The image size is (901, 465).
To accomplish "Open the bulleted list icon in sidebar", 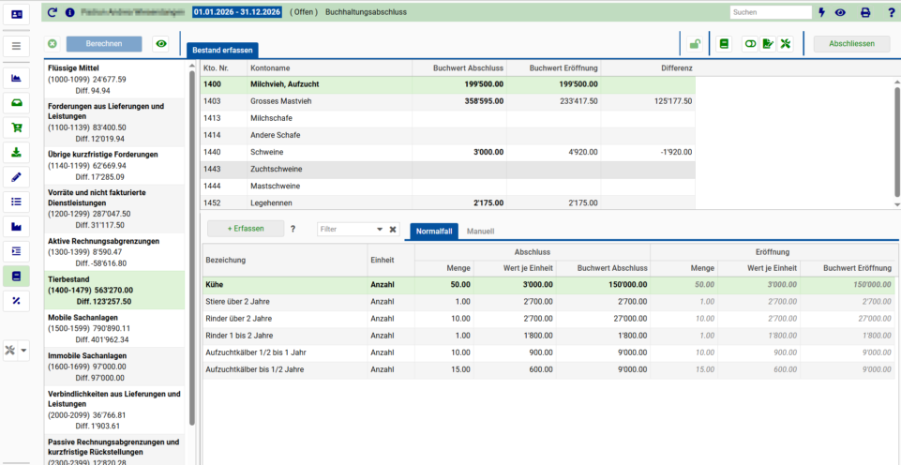I will (16, 202).
